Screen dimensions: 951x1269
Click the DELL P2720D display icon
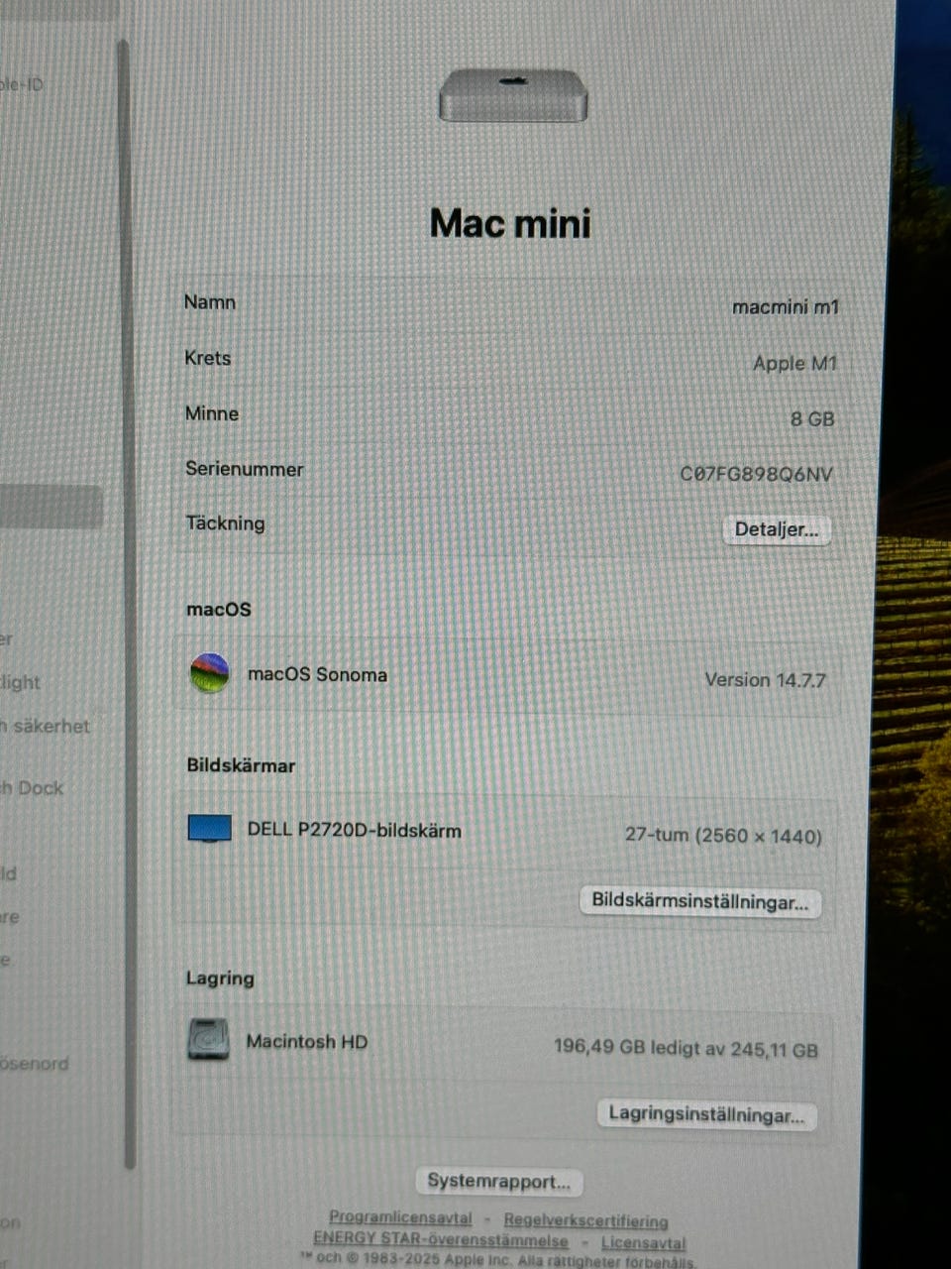coord(210,828)
